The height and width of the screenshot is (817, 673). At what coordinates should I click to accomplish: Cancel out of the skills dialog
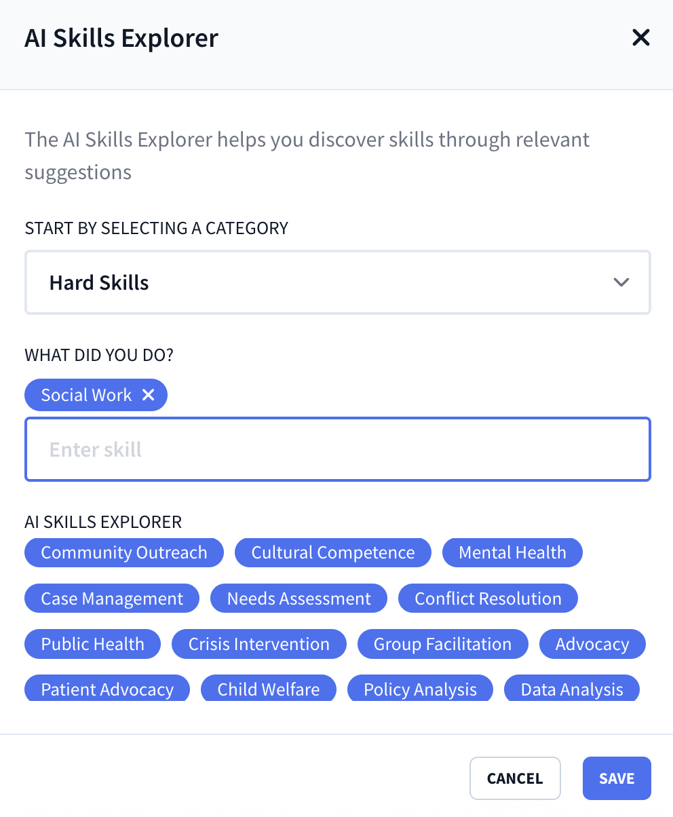click(x=515, y=778)
